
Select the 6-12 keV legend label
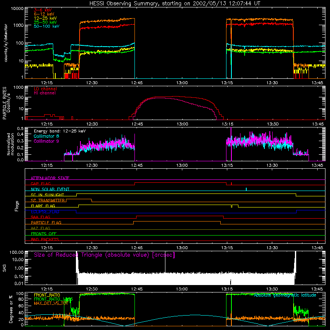(44, 14)
